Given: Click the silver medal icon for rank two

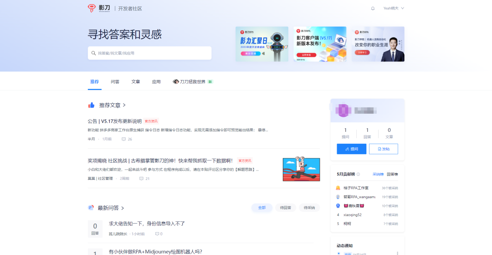Looking at the screenshot, I should [338, 197].
